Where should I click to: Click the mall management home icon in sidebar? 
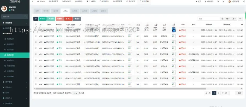pos(4,23)
